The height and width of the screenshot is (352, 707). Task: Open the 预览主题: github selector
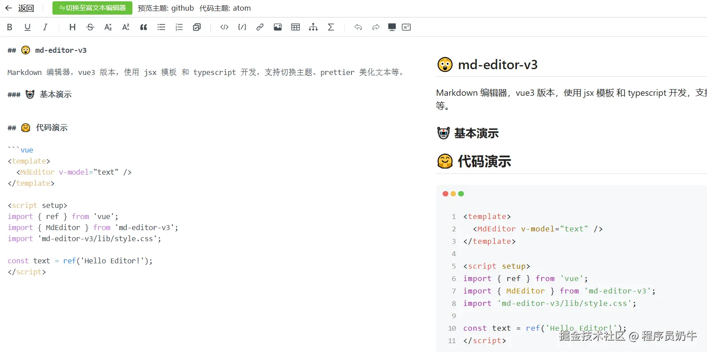click(x=166, y=8)
